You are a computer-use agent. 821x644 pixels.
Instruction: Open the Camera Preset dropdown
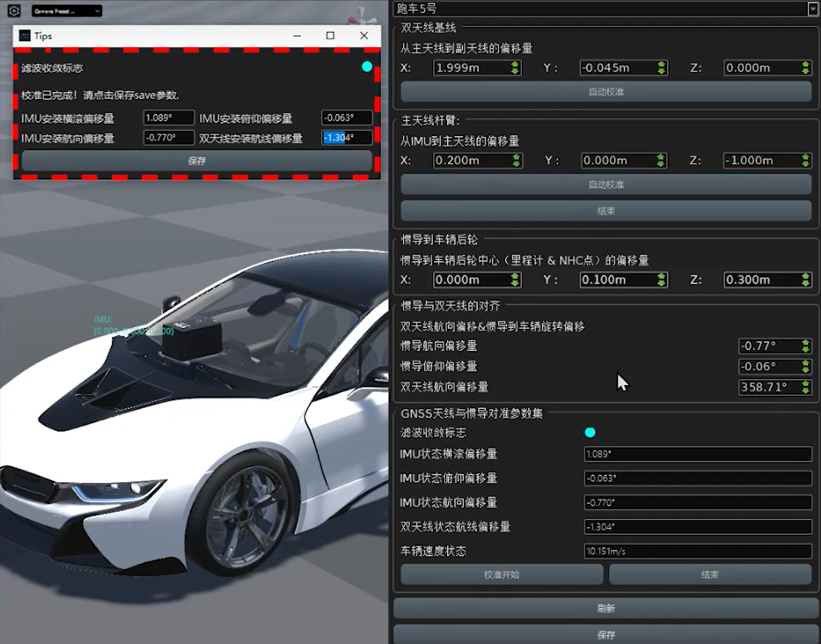(x=67, y=11)
